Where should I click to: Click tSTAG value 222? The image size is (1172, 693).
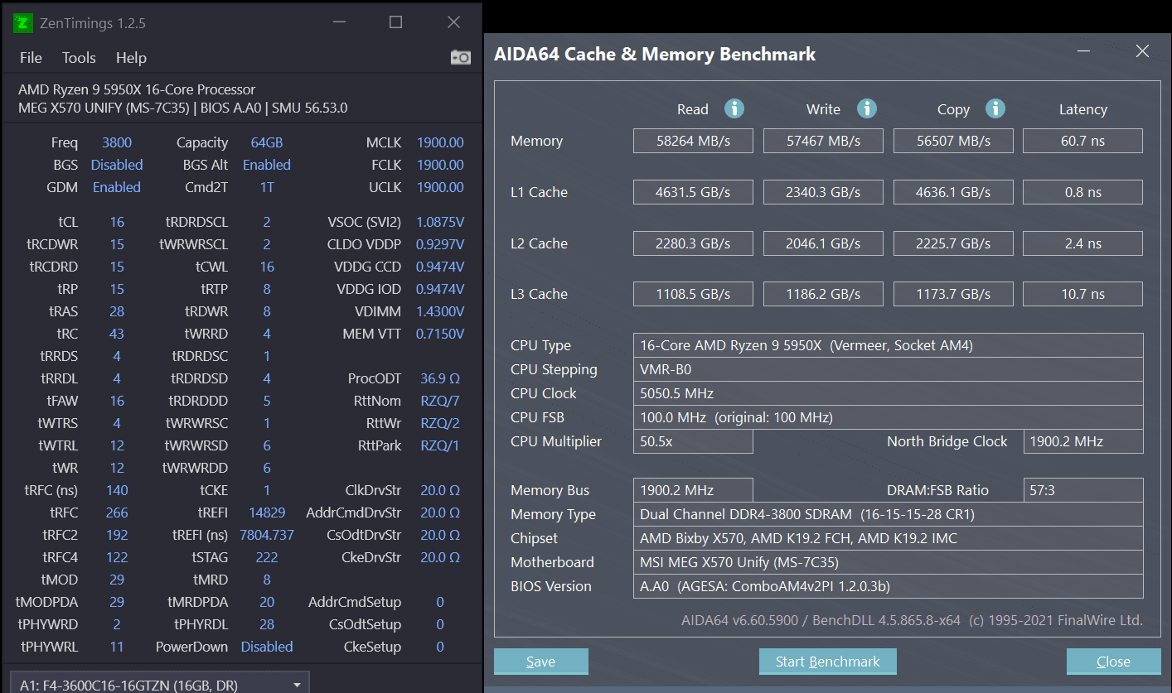coord(267,557)
